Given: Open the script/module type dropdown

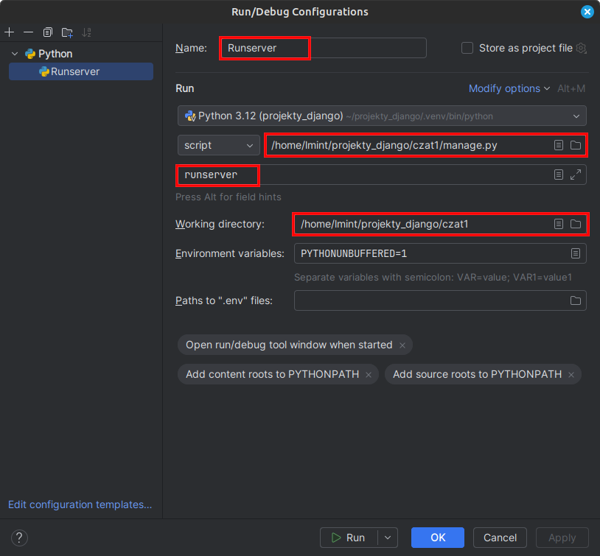Looking at the screenshot, I should point(218,145).
